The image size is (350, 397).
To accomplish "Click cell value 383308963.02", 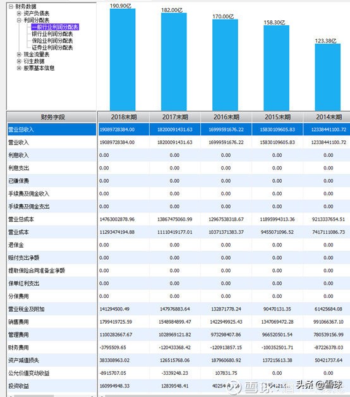I will click(x=114, y=360).
